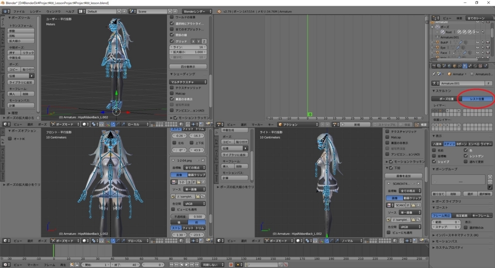Open the ノーマル orientation dropdown
This screenshot has height=268, width=495.
[x=351, y=240]
